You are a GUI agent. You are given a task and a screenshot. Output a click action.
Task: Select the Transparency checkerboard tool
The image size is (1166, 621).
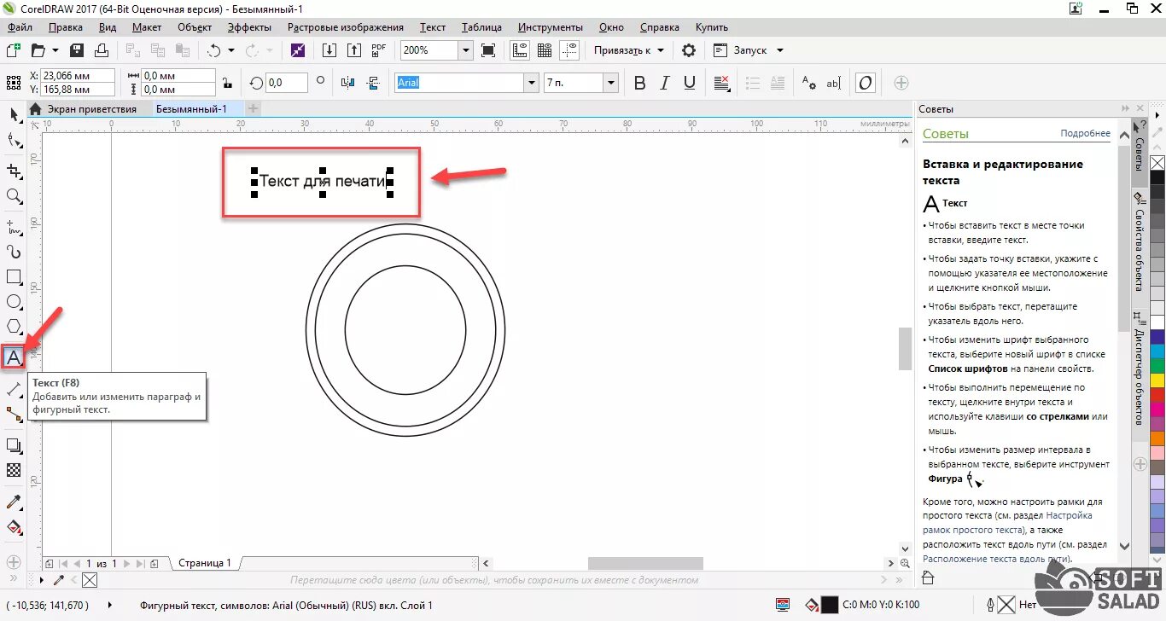pyautogui.click(x=13, y=470)
